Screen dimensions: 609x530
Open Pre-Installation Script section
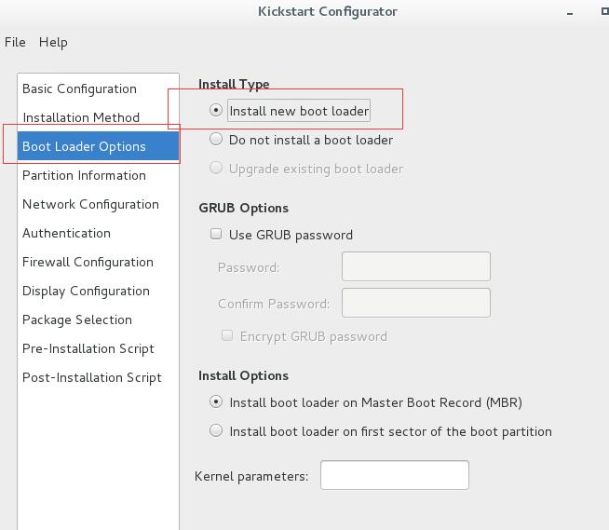pos(98,348)
